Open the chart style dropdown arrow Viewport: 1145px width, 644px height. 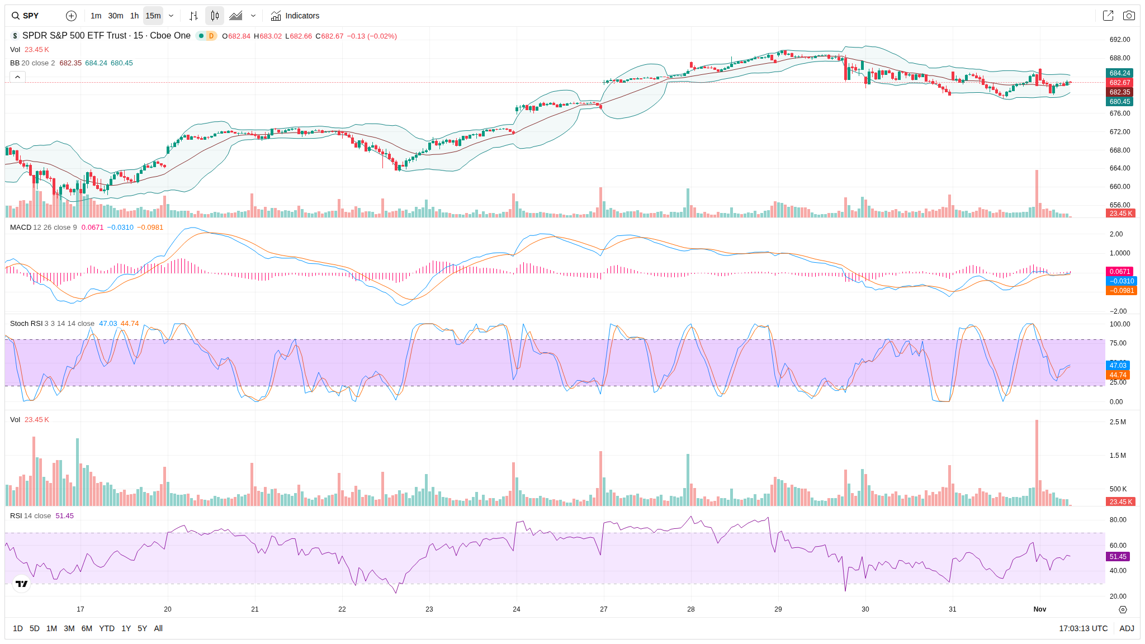253,16
